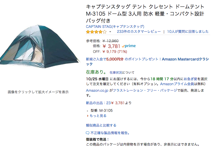Expand the もっと見る chevron

tap(88, 116)
